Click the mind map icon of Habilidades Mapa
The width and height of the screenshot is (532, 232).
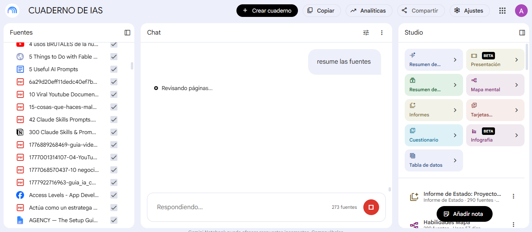[414, 225]
